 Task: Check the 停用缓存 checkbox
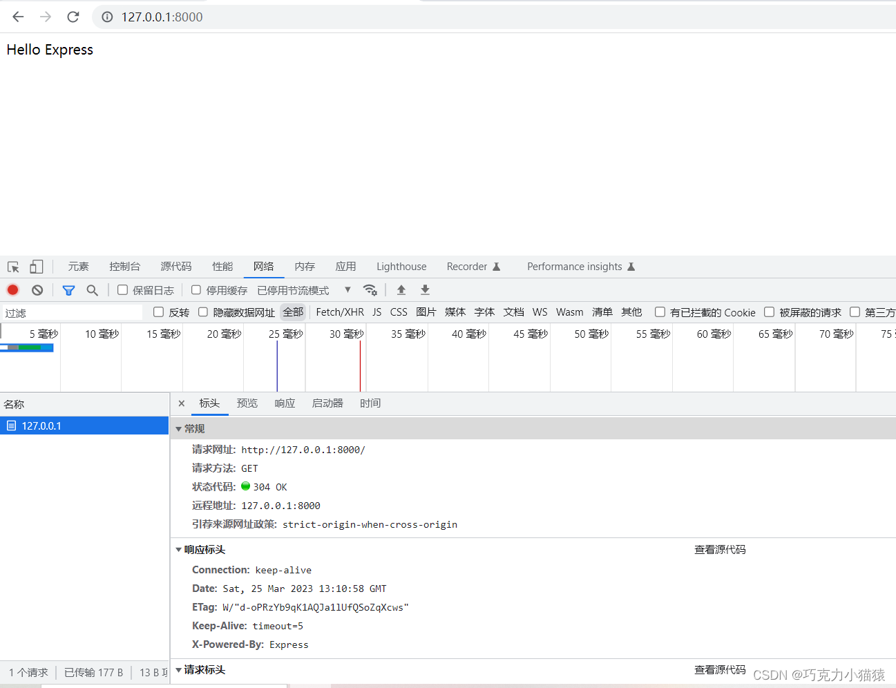pyautogui.click(x=196, y=290)
